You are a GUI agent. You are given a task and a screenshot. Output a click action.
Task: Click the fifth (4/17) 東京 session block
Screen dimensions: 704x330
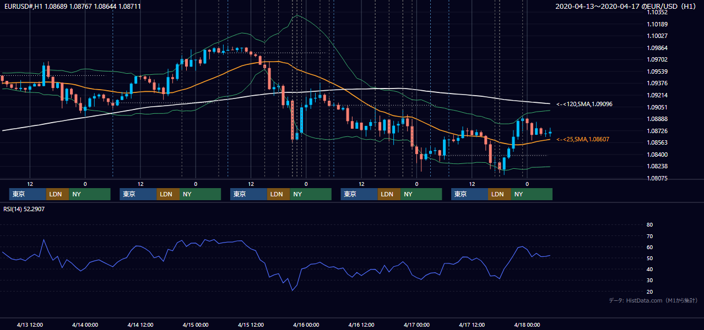point(469,194)
